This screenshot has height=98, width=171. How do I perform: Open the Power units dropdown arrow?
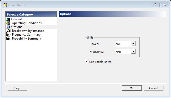133,44
